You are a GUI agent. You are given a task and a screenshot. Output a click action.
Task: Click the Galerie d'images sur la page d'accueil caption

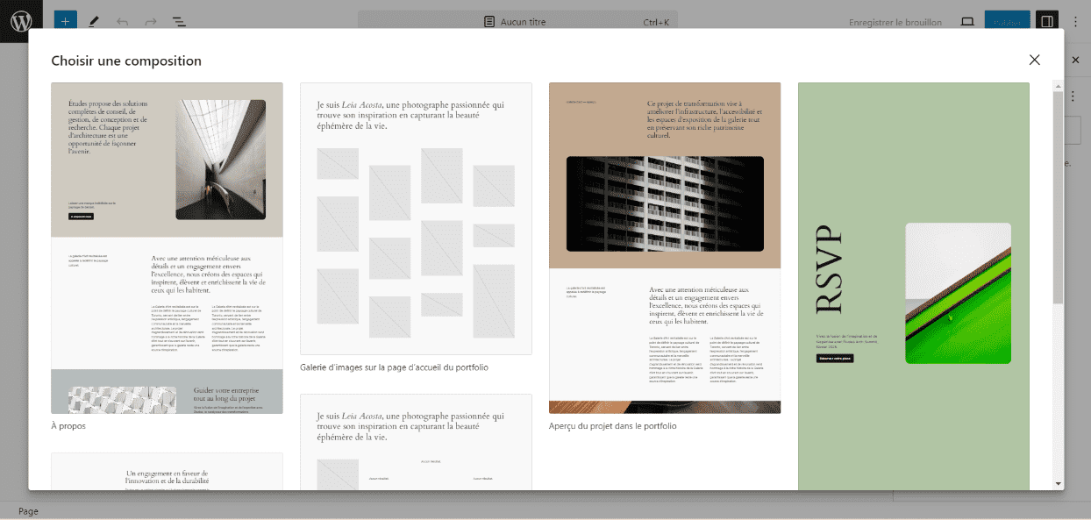click(394, 367)
